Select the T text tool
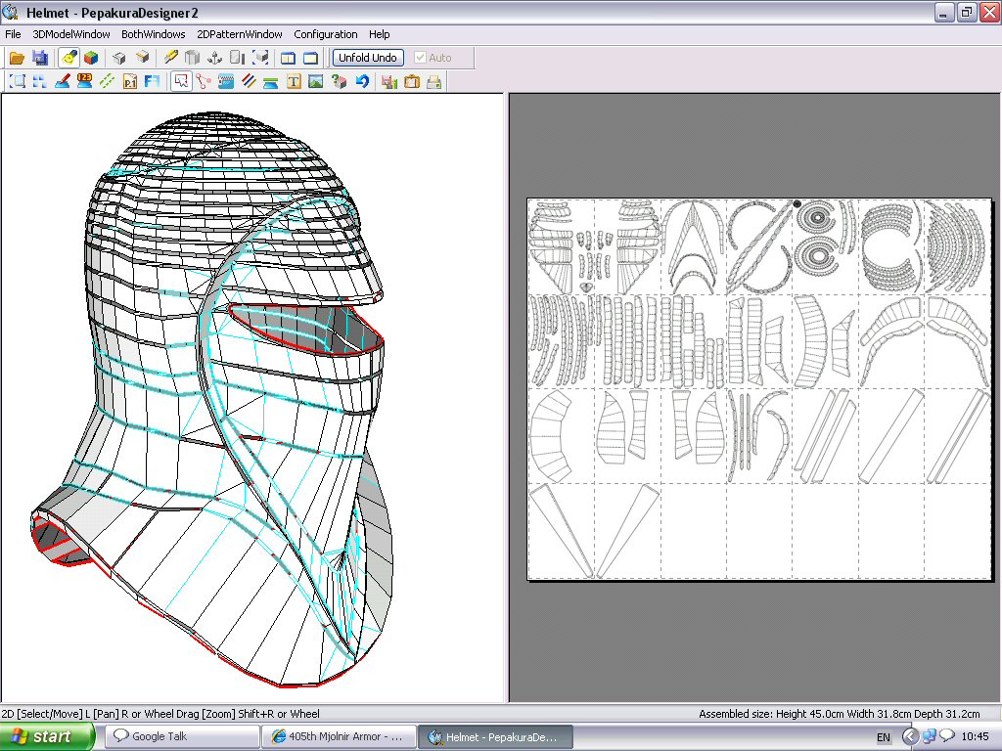The height and width of the screenshot is (751, 1002). click(294, 81)
